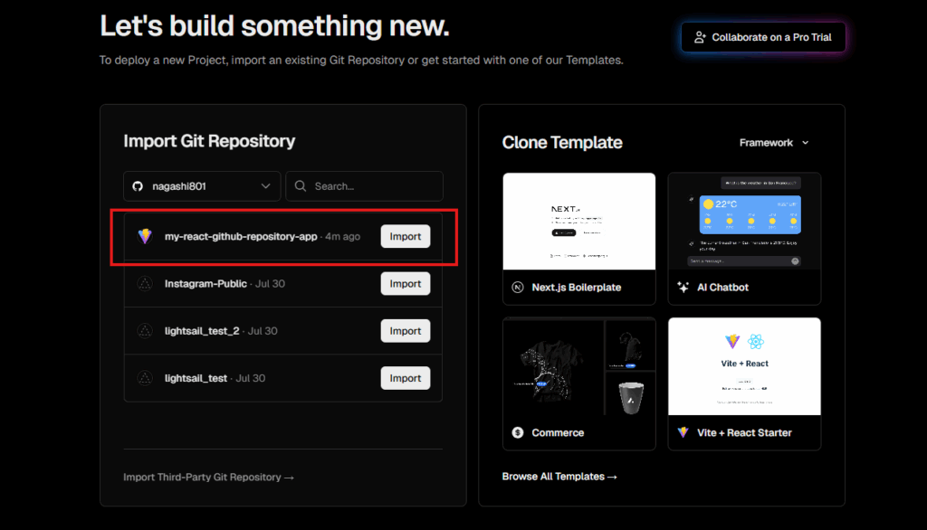Import the Instagram-Public repository

(x=405, y=284)
